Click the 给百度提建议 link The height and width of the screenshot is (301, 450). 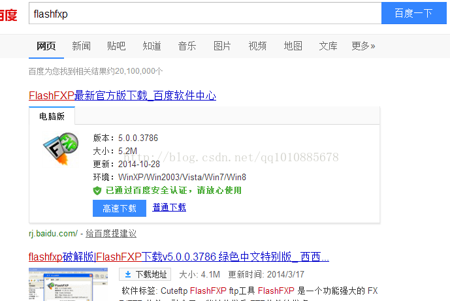point(111,234)
